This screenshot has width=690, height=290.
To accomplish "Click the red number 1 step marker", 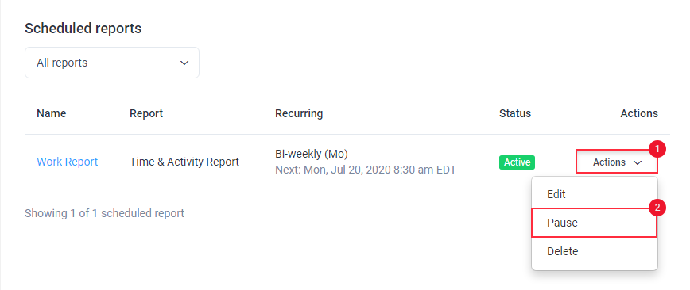I will coord(657,149).
